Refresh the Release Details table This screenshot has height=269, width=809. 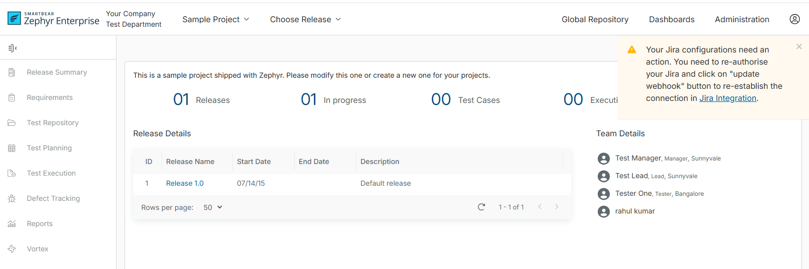[x=481, y=207]
